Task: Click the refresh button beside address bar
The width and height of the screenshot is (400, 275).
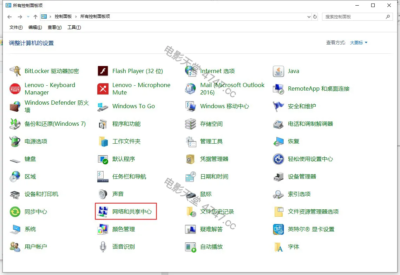Action: [315, 17]
